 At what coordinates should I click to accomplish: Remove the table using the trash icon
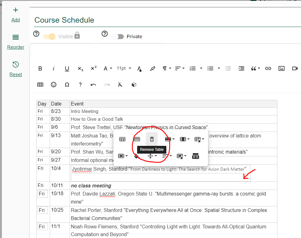click(152, 139)
